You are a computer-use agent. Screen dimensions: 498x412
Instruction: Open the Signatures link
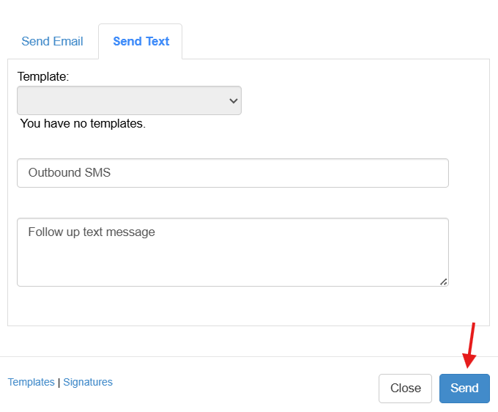tap(88, 382)
